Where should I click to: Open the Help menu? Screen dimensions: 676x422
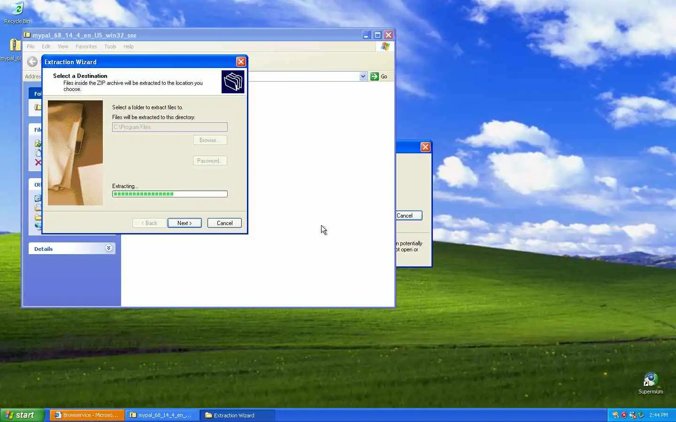coord(129,46)
